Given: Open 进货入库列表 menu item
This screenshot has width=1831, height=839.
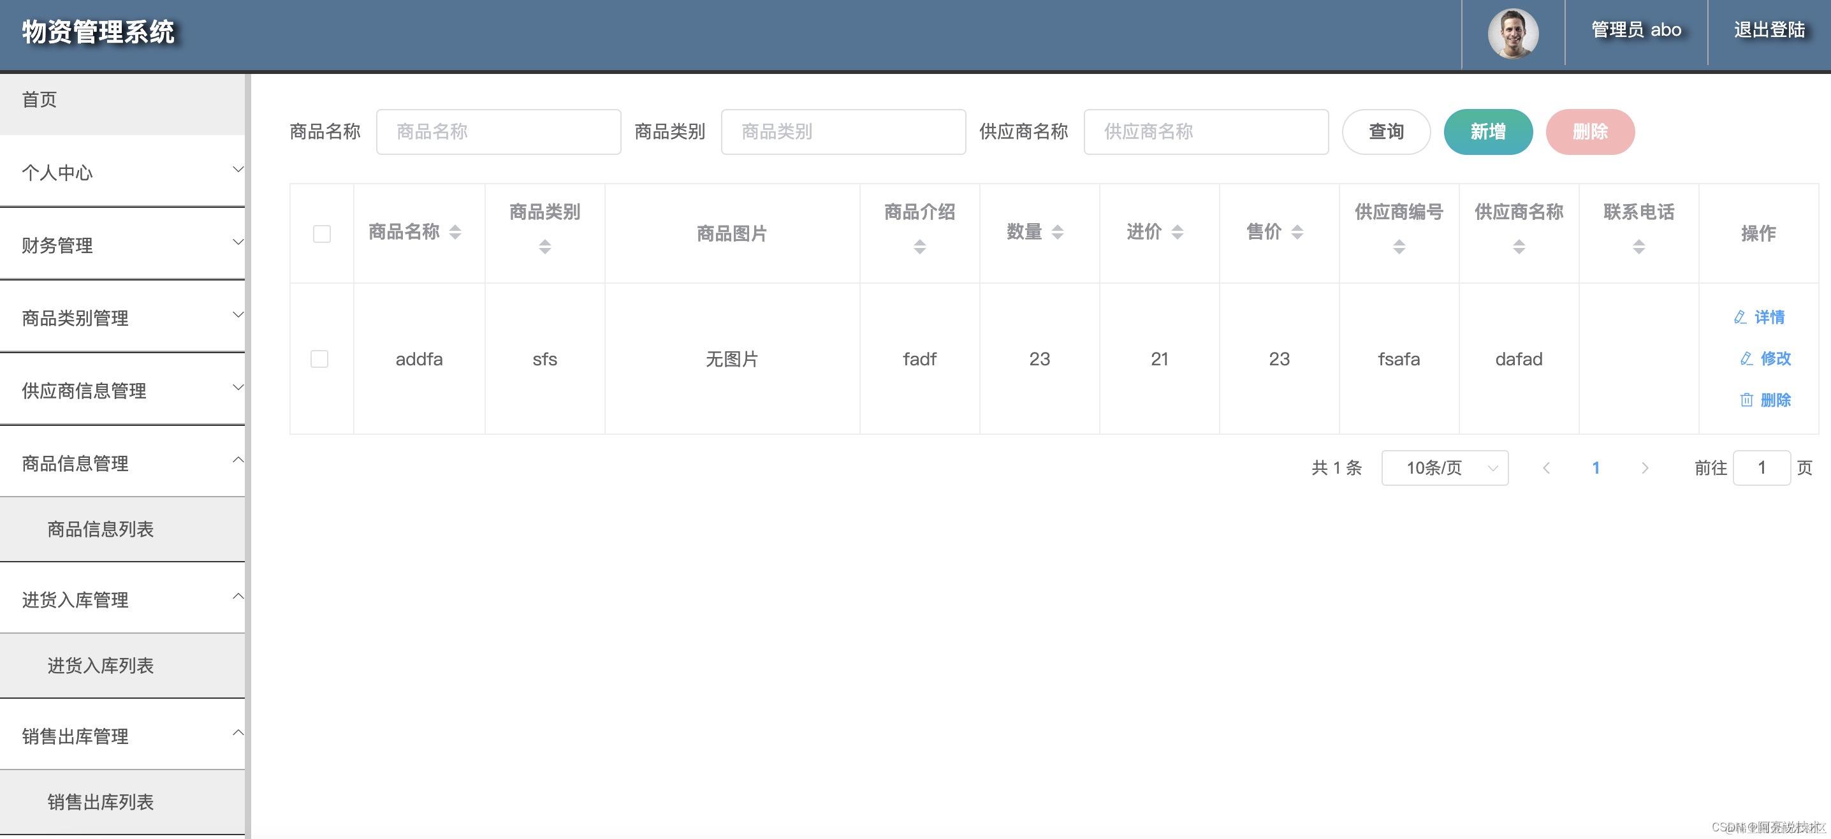Looking at the screenshot, I should coord(100,666).
